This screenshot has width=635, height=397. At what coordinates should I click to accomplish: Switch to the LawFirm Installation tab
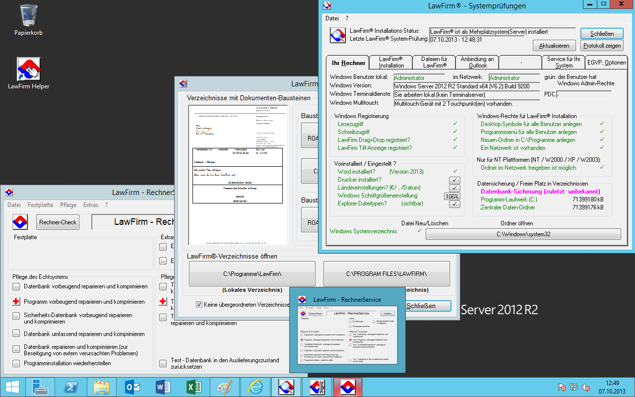coord(391,62)
